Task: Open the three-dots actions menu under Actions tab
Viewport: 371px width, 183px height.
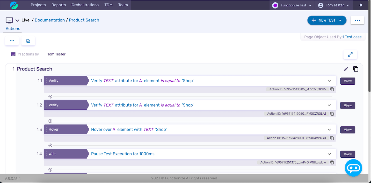Action: 12,41
